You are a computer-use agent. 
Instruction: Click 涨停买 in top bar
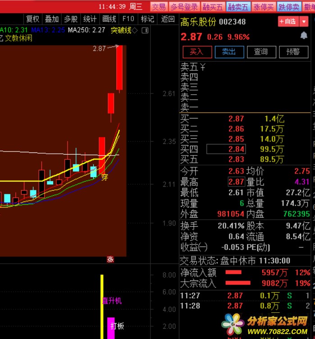[x=264, y=7]
